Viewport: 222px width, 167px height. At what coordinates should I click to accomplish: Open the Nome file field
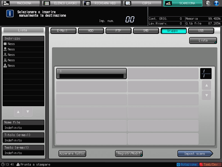click(x=24, y=125)
